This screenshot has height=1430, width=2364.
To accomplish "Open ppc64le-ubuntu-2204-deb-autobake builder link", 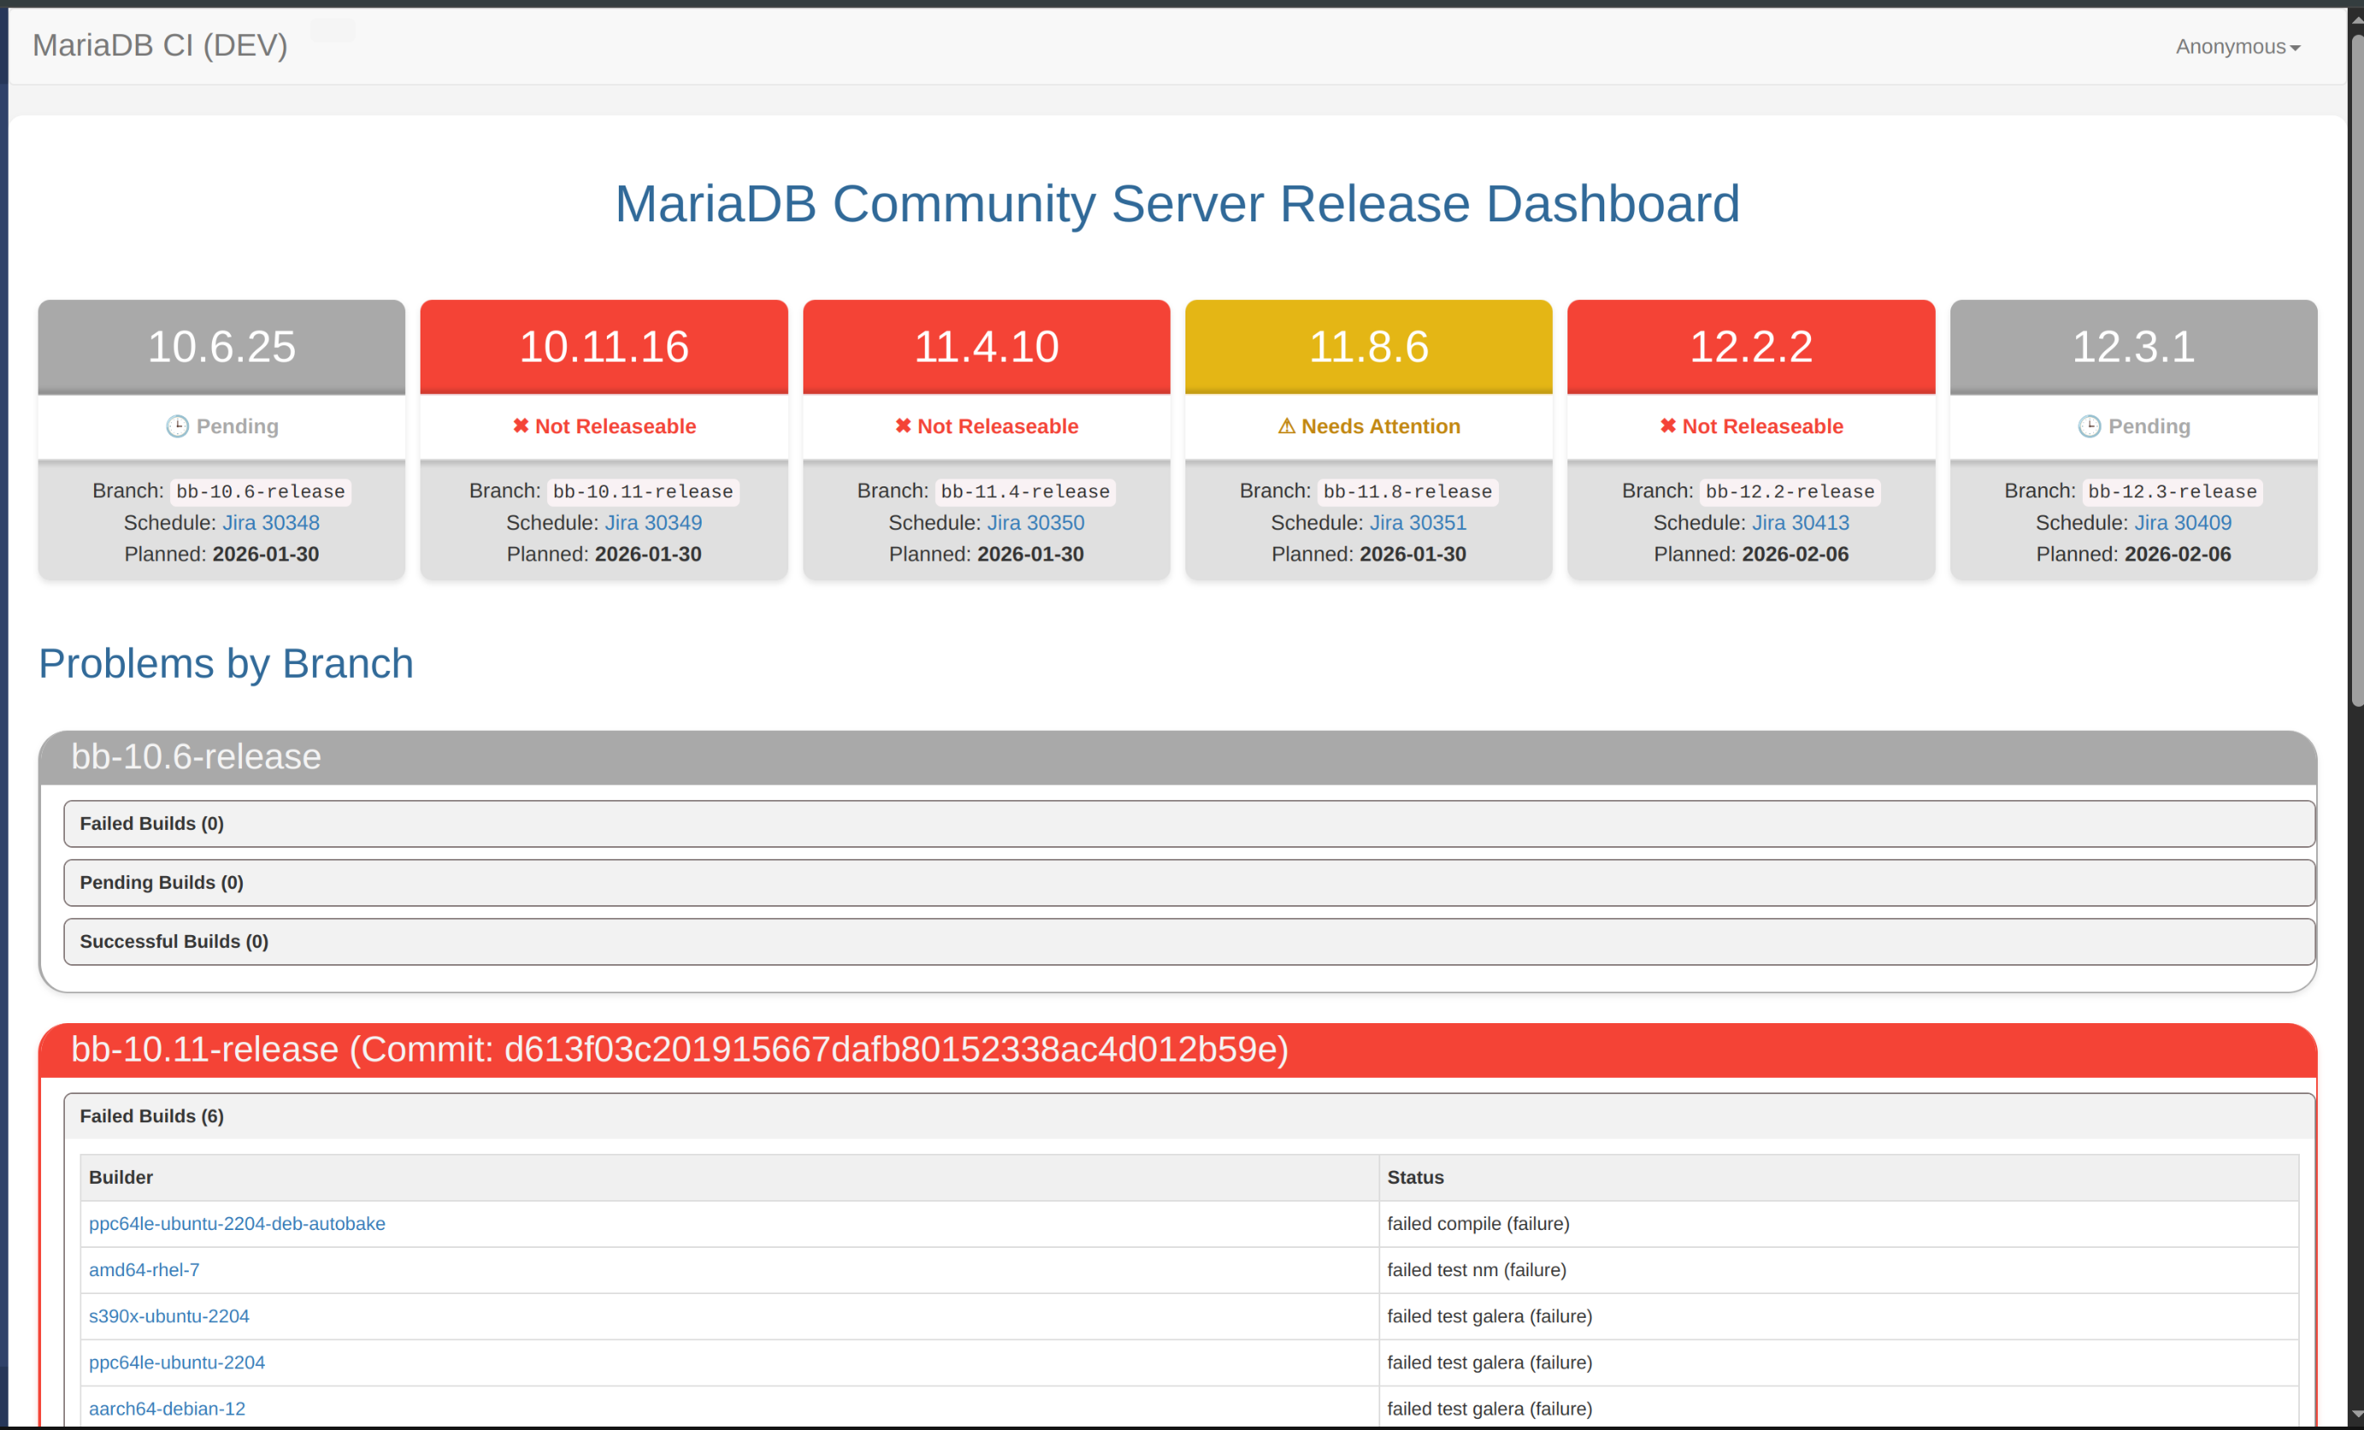I will [237, 1224].
